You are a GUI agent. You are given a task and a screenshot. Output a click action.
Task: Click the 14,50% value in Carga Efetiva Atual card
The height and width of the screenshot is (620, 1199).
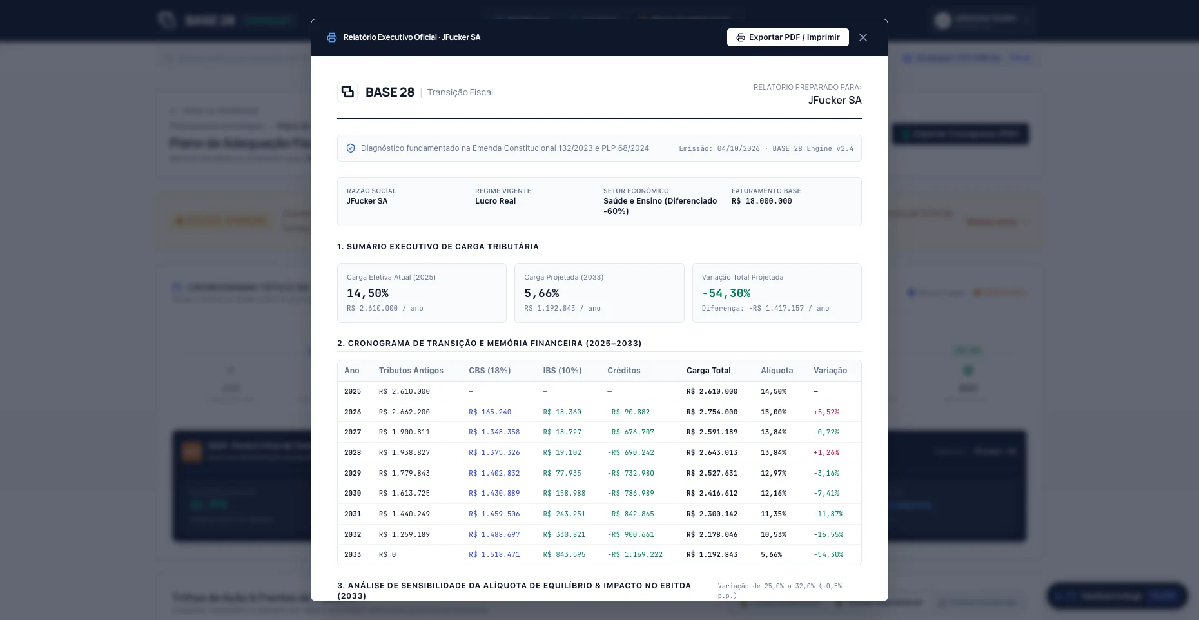click(x=367, y=293)
